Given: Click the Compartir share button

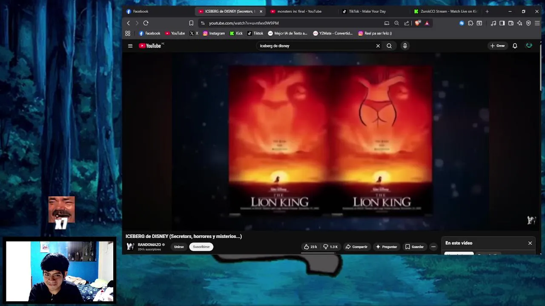Looking at the screenshot, I should (x=356, y=247).
